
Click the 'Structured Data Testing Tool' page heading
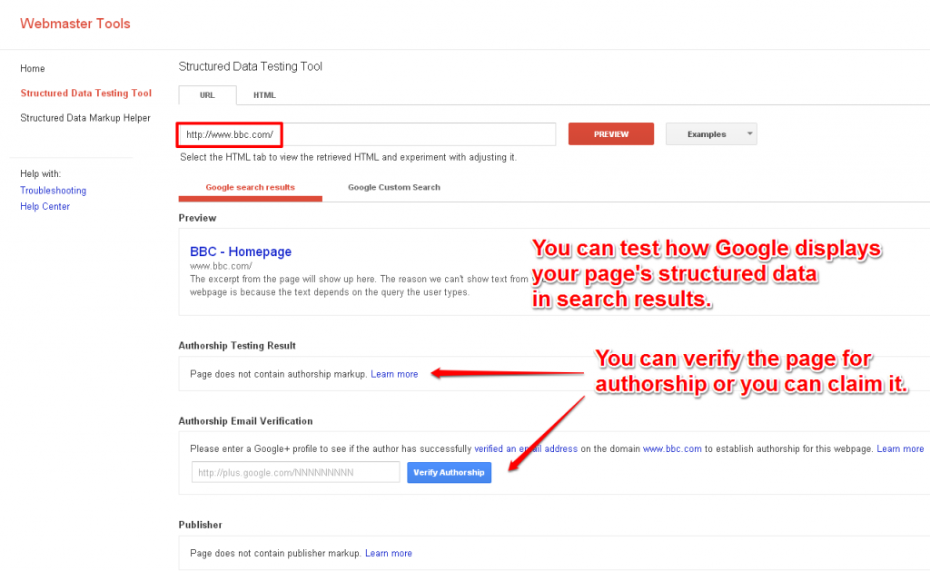click(251, 66)
